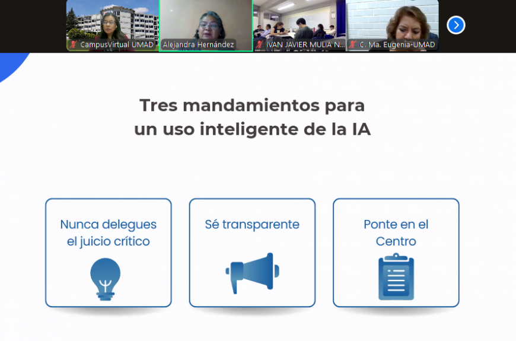Click muted mic icon on IVAN JAVIER MULIA

click(260, 44)
